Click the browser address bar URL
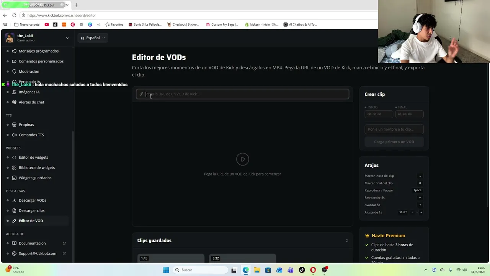This screenshot has width=490, height=276. 62,15
